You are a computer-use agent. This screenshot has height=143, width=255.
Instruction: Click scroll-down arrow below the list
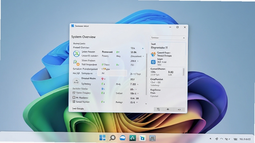tap(146, 104)
